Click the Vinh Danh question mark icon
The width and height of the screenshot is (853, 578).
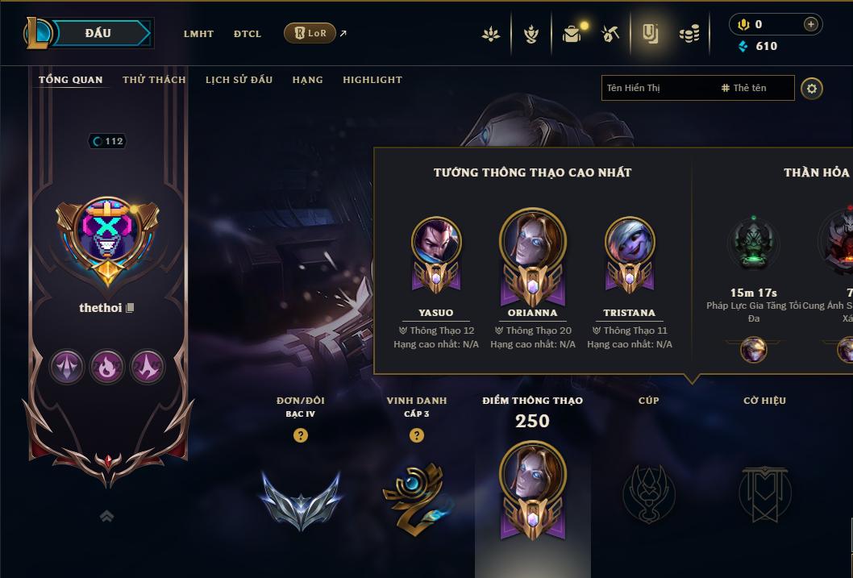(417, 435)
